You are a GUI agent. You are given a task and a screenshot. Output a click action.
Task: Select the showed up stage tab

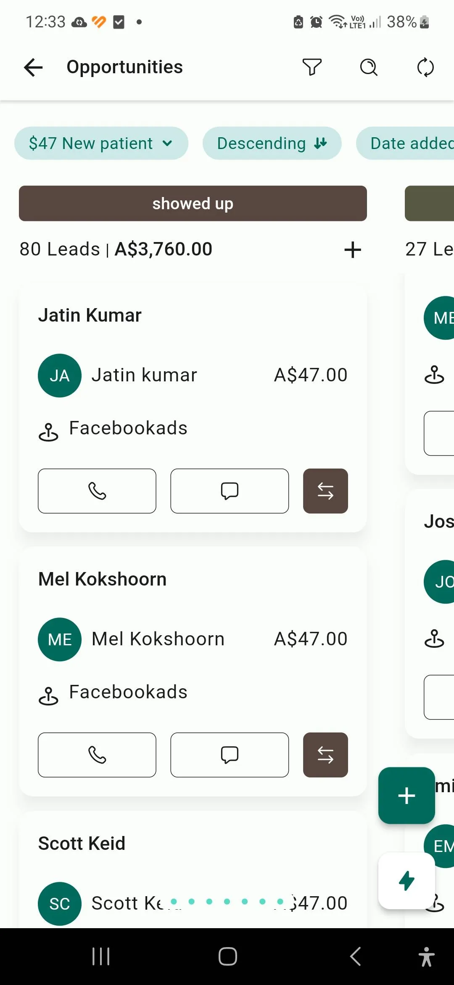point(193,203)
